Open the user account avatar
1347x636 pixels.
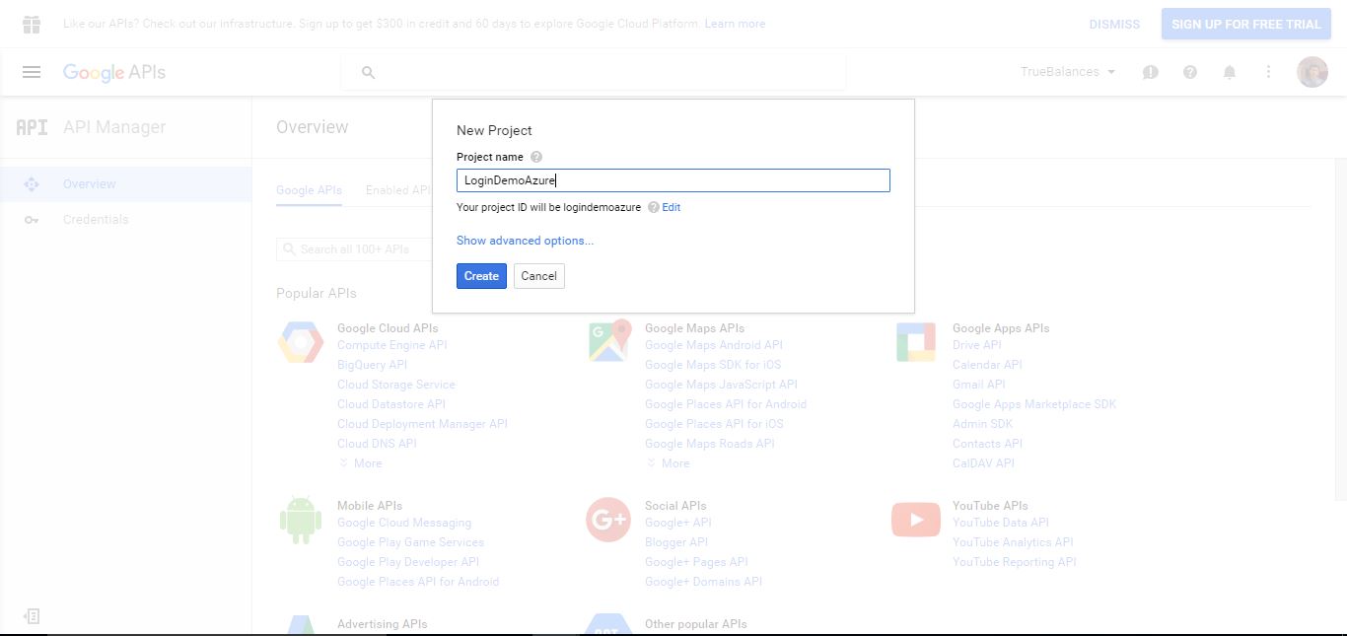(x=1312, y=72)
